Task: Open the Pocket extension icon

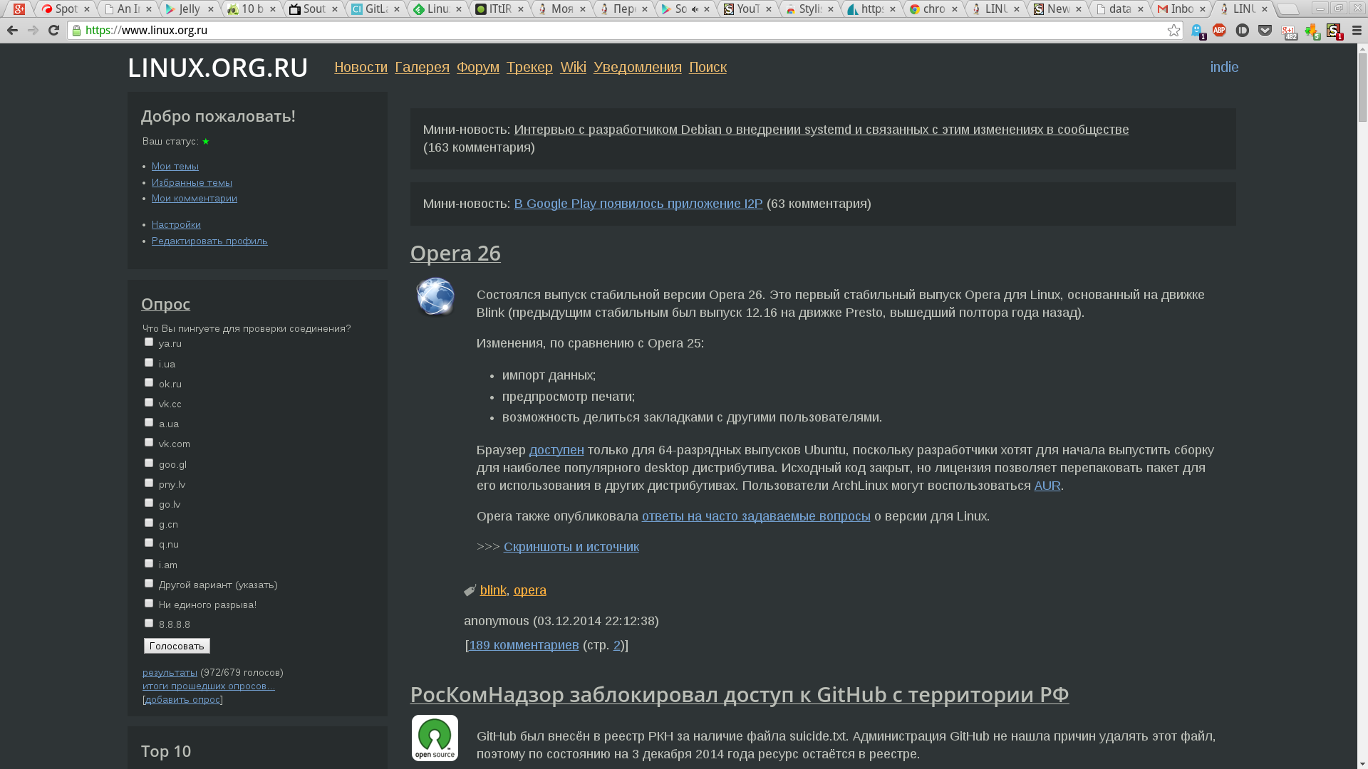Action: point(1265,31)
